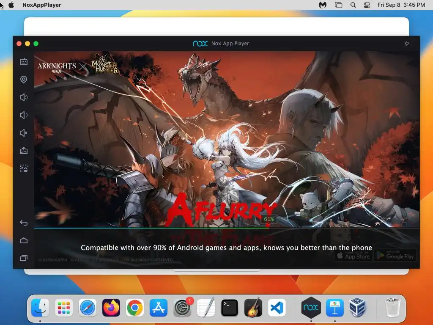Open Launchpad from the Dock
The image size is (433, 325).
64,308
